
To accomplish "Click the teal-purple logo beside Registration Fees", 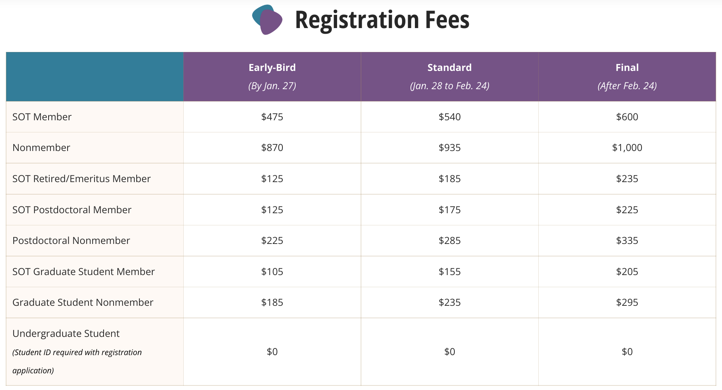I will [267, 20].
